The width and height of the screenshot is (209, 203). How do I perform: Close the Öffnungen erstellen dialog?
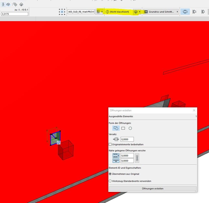194,110
